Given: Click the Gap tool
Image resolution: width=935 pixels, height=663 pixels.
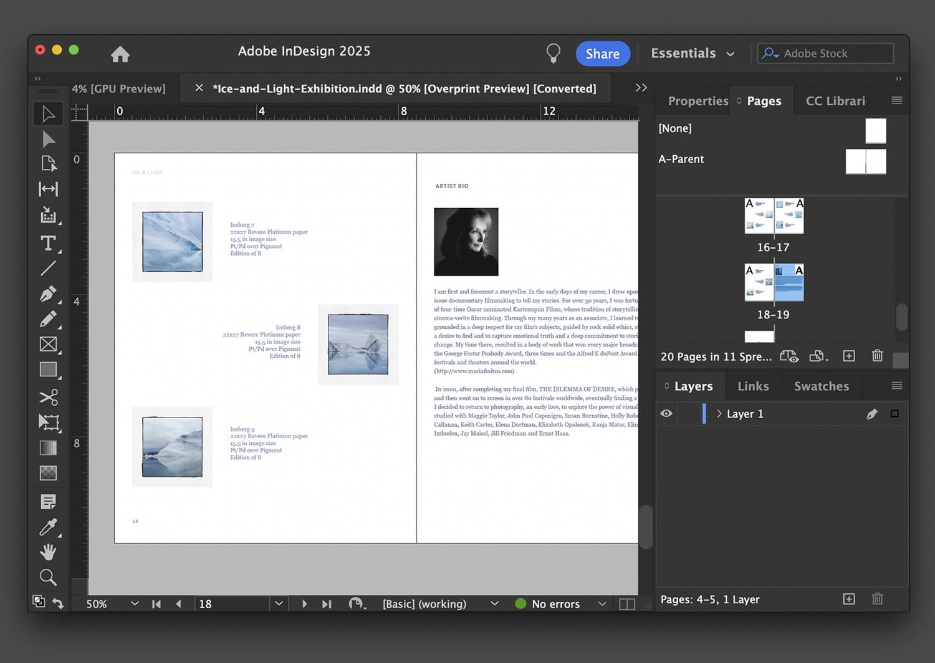Looking at the screenshot, I should [48, 189].
